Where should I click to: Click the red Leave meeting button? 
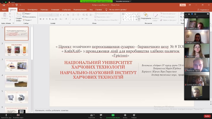click(x=207, y=116)
